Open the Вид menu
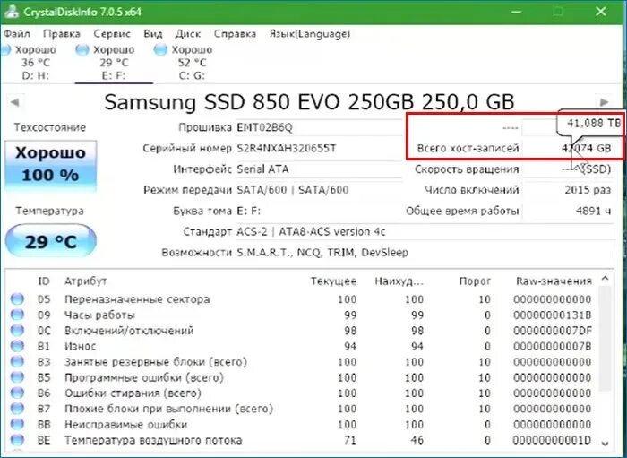Screen dimensions: 627x458 coord(153,34)
